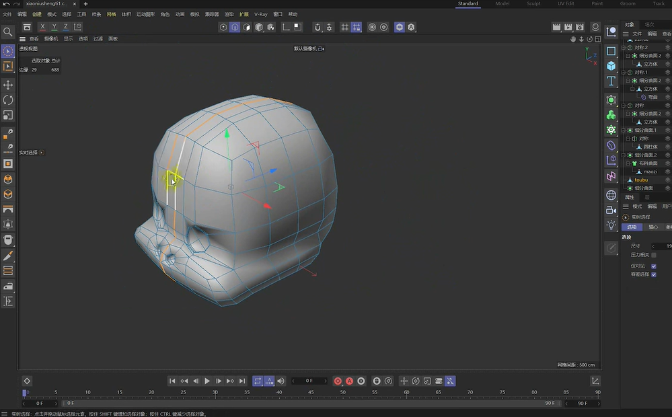
Task: Select 选项 tab in attributes
Action: (x=632, y=227)
